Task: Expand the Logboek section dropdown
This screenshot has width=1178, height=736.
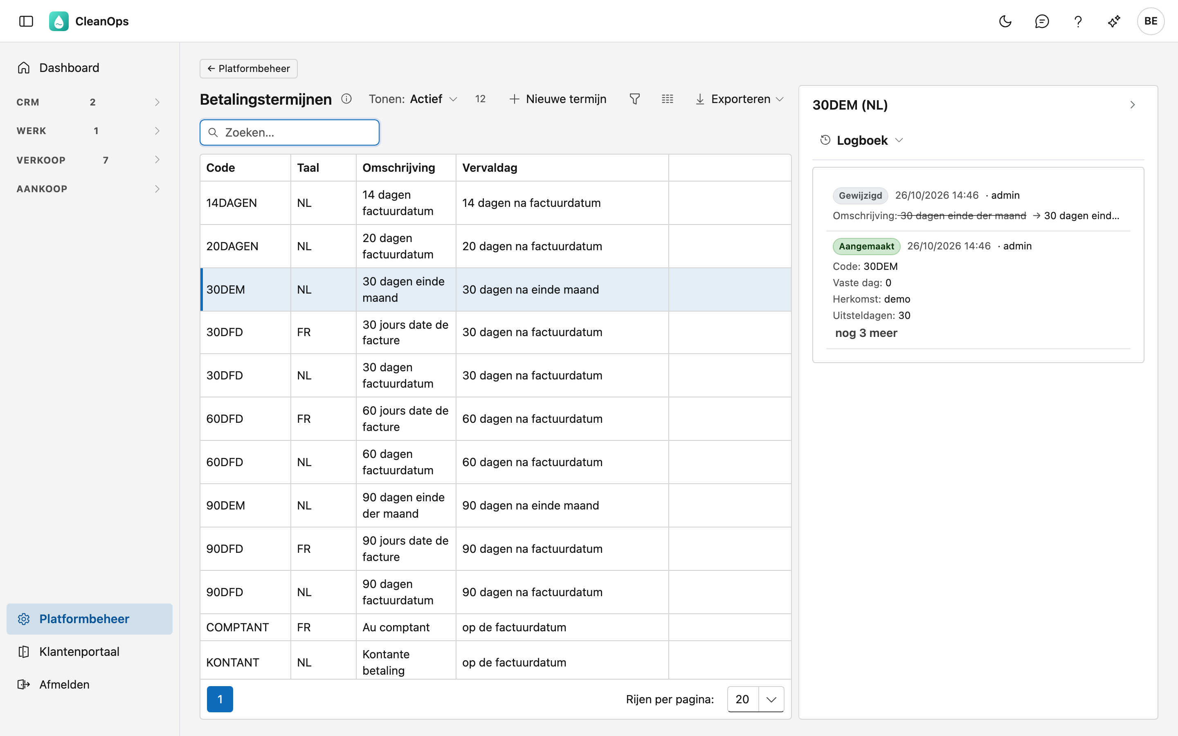Action: coord(861,140)
